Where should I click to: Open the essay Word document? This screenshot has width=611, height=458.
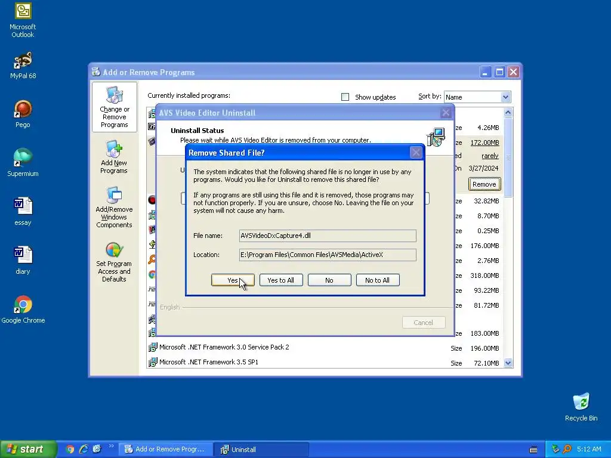coord(23,212)
